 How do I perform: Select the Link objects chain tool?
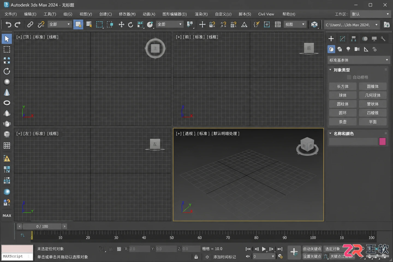(x=30, y=25)
